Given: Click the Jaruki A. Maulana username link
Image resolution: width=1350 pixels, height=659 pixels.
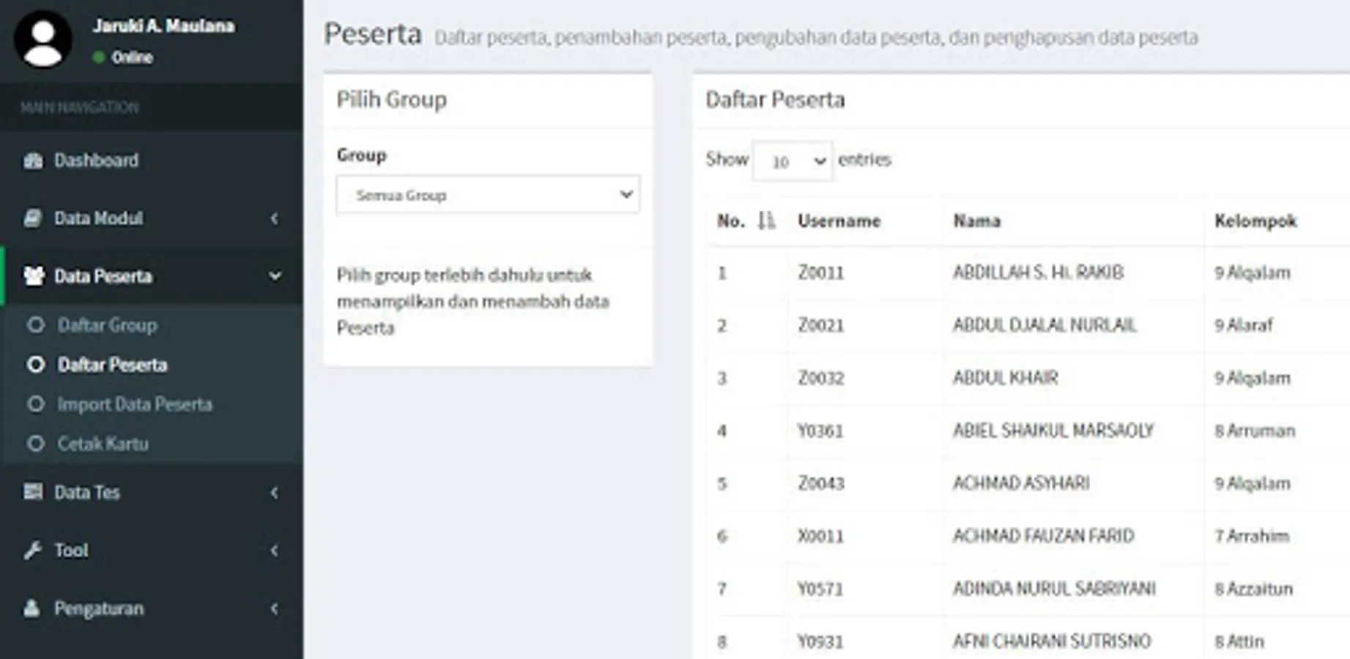Looking at the screenshot, I should (164, 26).
